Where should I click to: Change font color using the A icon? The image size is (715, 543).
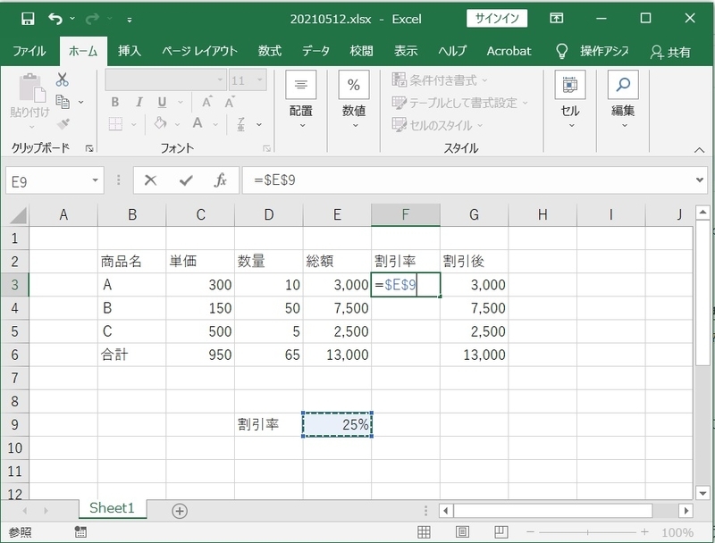point(196,121)
